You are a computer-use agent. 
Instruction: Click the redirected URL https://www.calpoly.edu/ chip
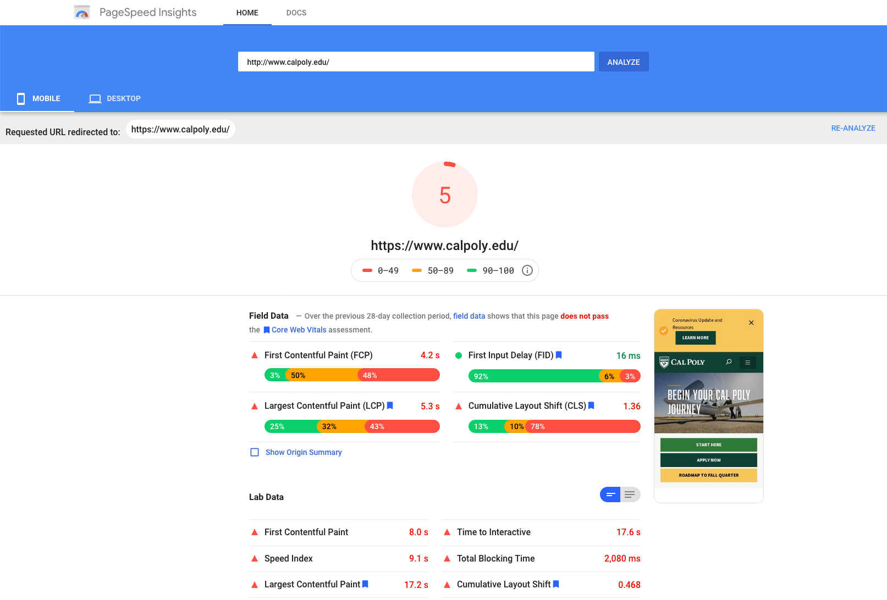click(x=180, y=129)
